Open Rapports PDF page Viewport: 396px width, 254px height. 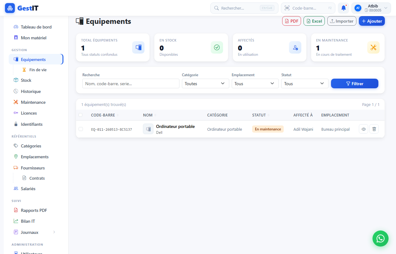pyautogui.click(x=36, y=210)
